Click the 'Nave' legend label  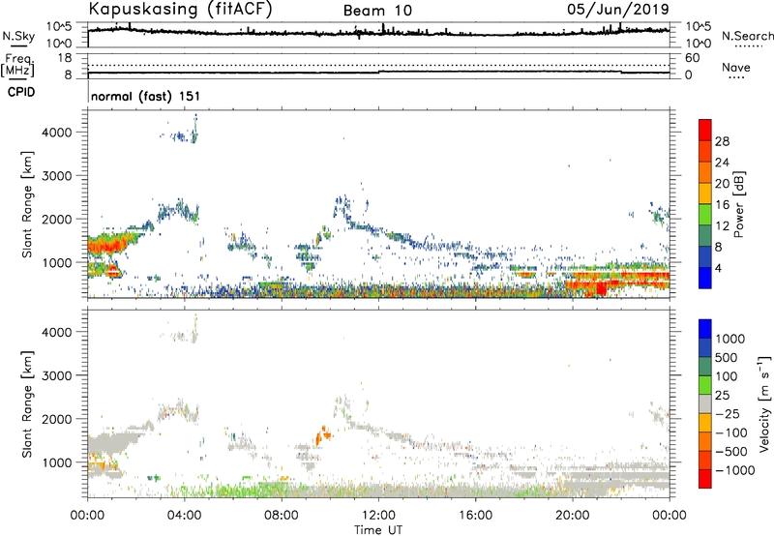click(736, 68)
